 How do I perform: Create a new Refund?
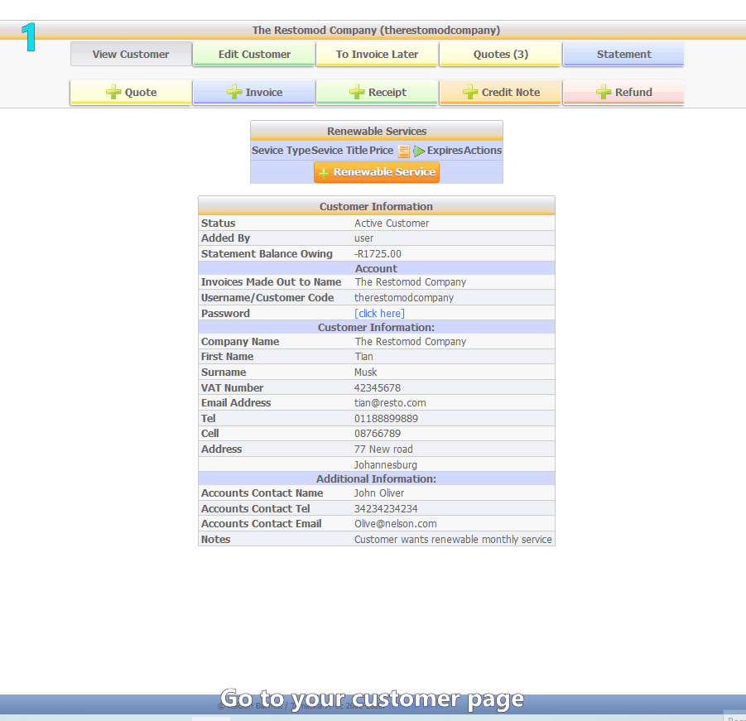click(623, 92)
